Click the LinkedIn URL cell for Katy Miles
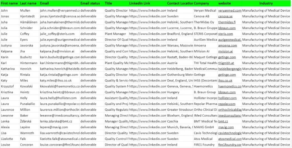 coord(148,80)
